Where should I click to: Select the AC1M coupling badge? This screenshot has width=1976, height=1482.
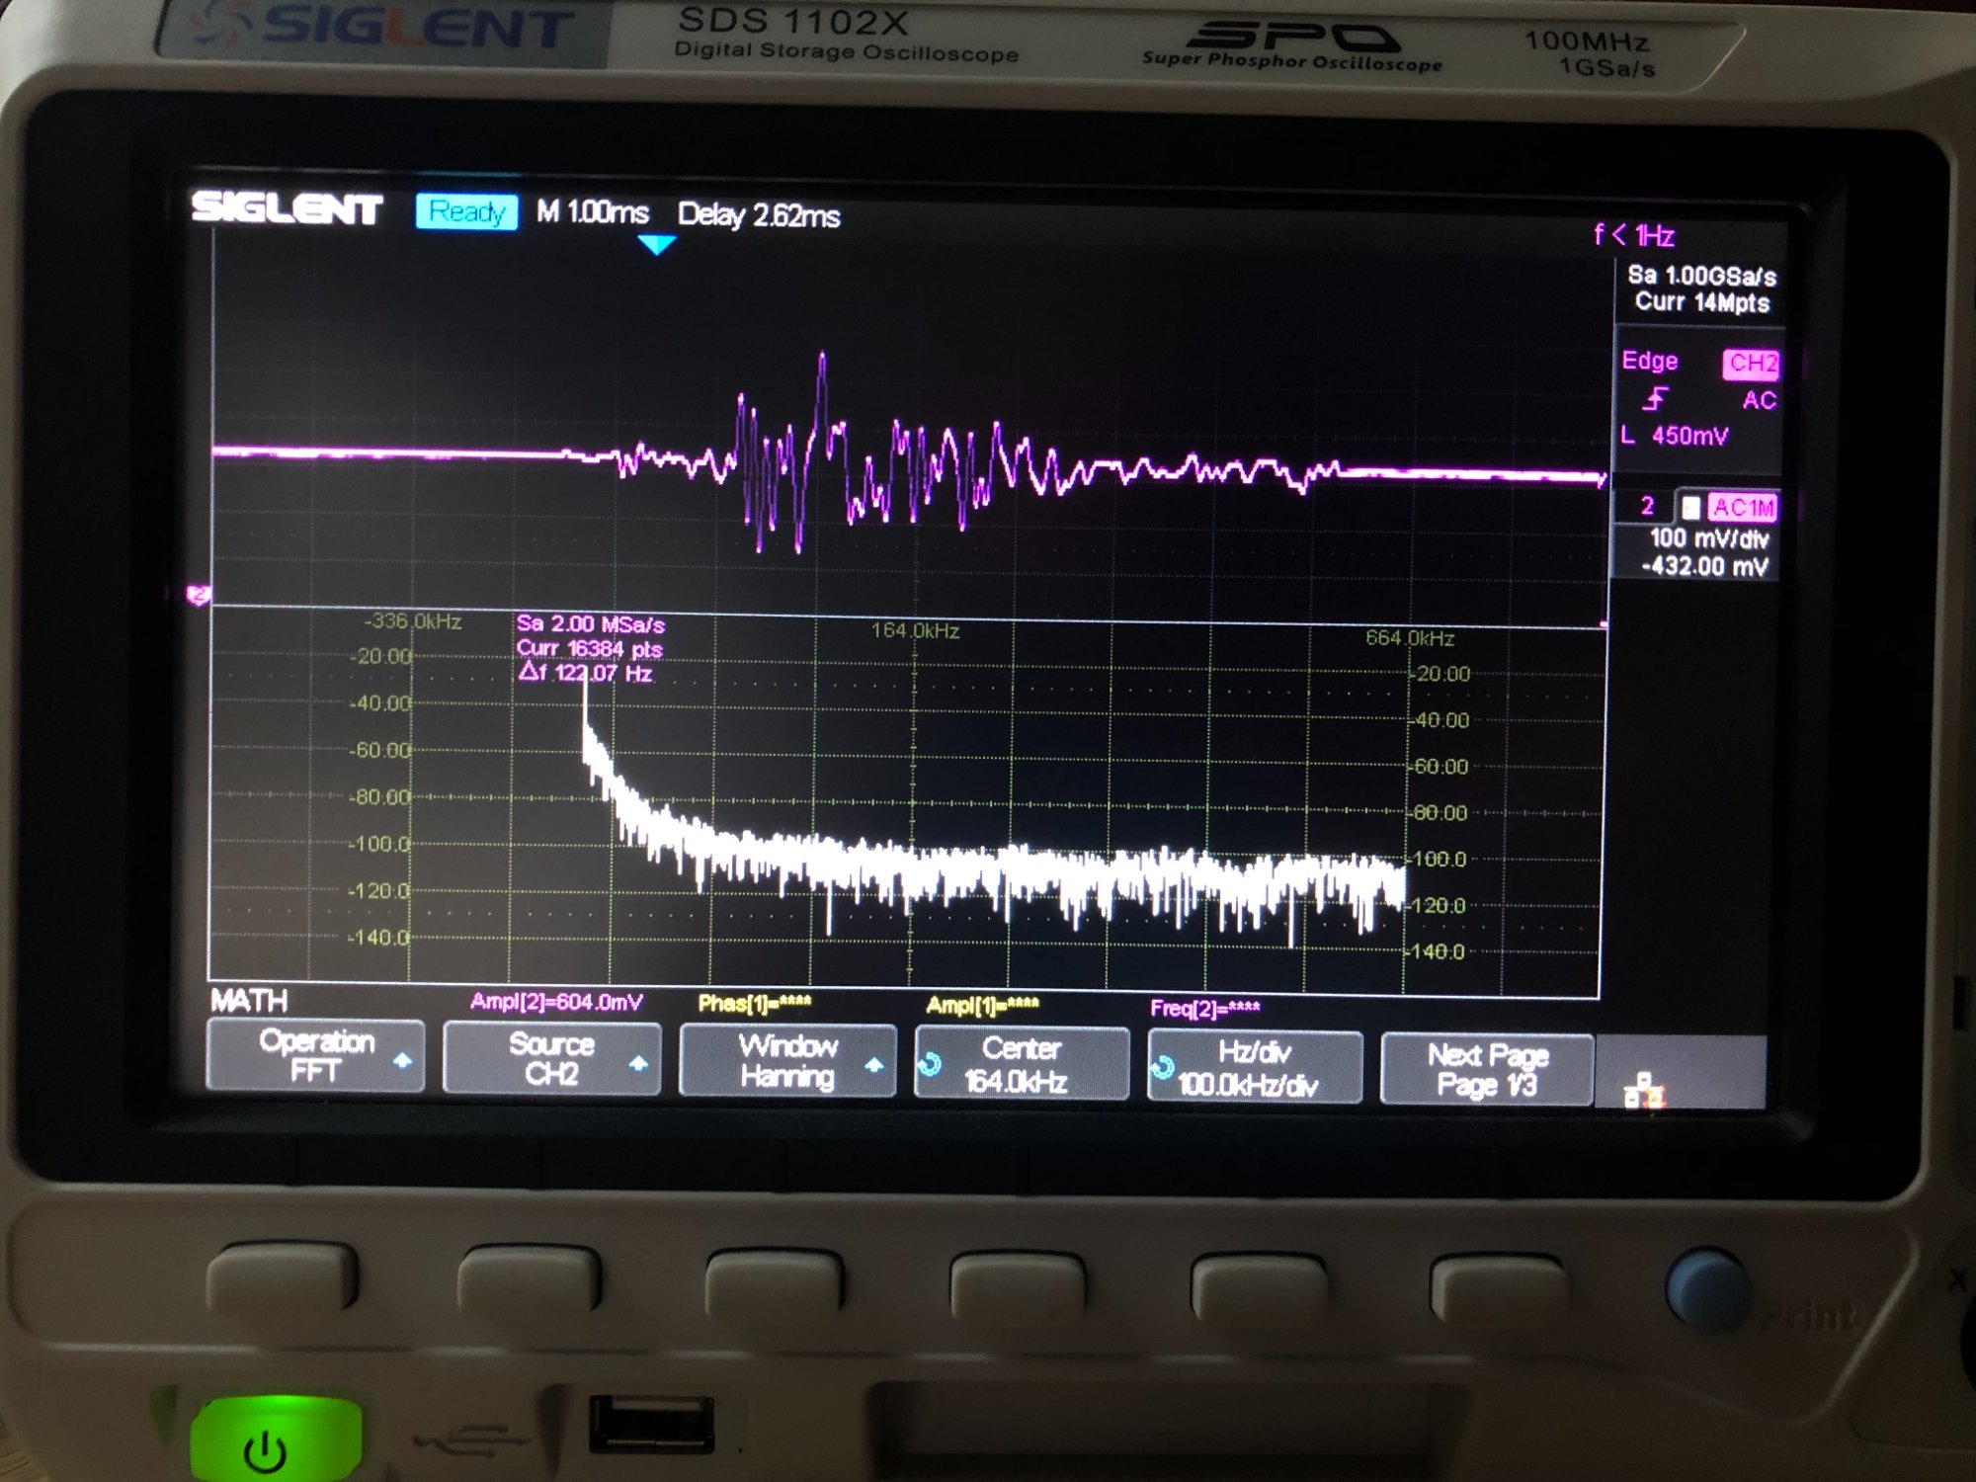pos(1742,508)
